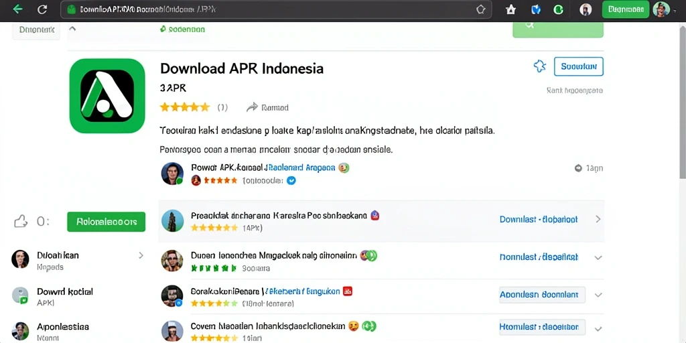Open the reviewer avatar in Powdr APK row
The width and height of the screenshot is (686, 343).
click(172, 174)
